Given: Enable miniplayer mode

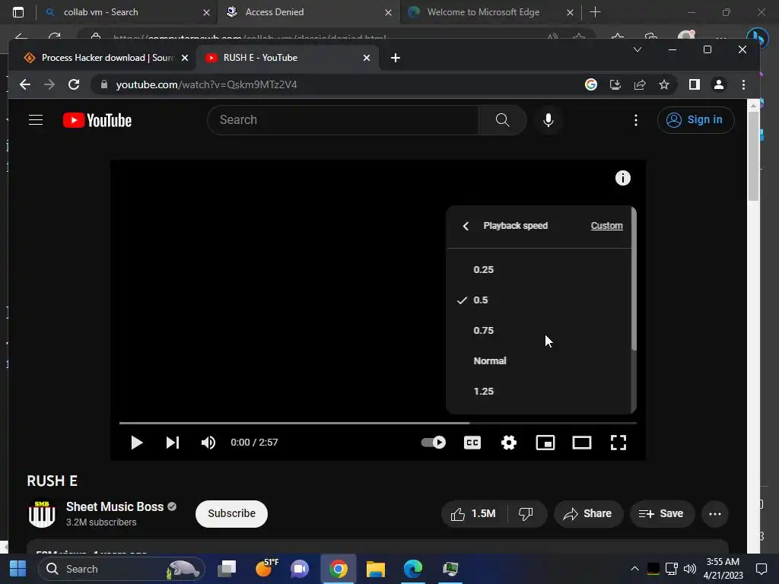Looking at the screenshot, I should [545, 443].
